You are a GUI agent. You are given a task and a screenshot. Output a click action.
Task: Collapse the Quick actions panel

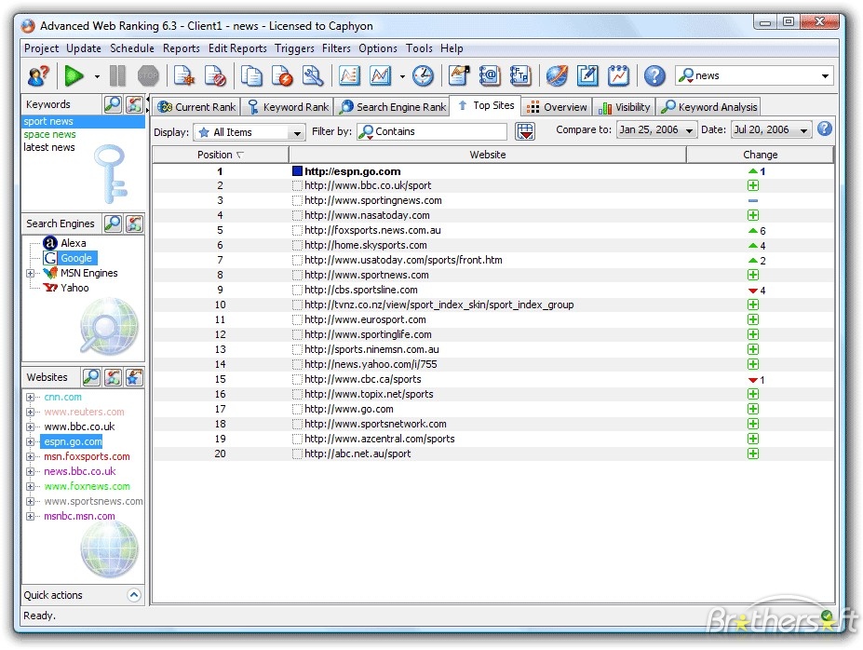tap(134, 595)
